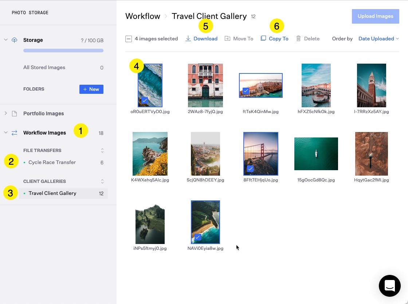Click the Workflow Images transfer arrows icon
Screen dimensions: 408x304
click(15, 133)
